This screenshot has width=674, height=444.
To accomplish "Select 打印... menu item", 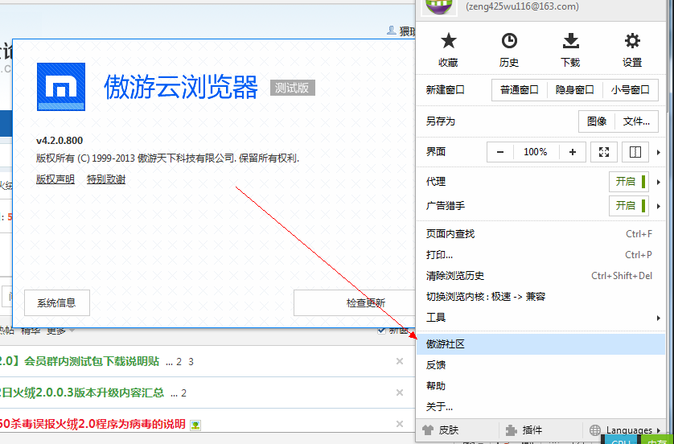I will [x=540, y=254].
